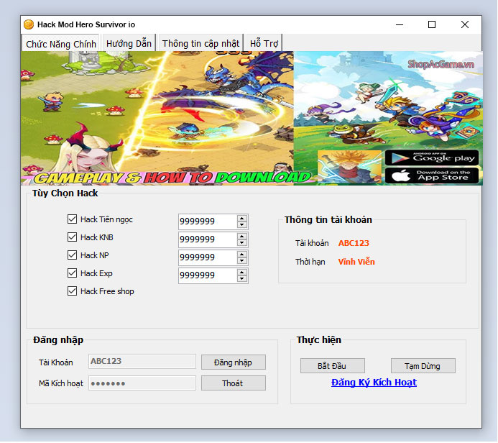Viewport: 498px width, 443px height.
Task: Click the Hack KNB value field
Action: pos(208,239)
